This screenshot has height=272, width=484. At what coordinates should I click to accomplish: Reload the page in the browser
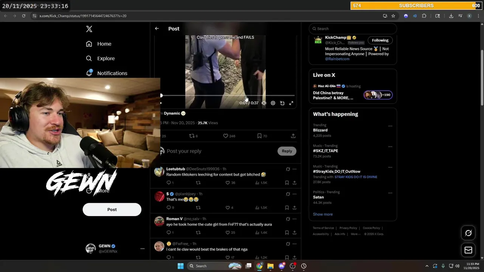[23, 16]
